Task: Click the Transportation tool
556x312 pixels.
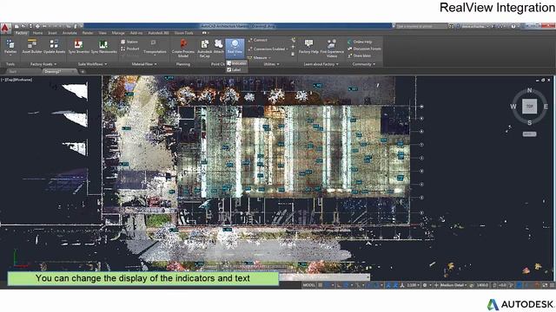Action: click(x=155, y=47)
